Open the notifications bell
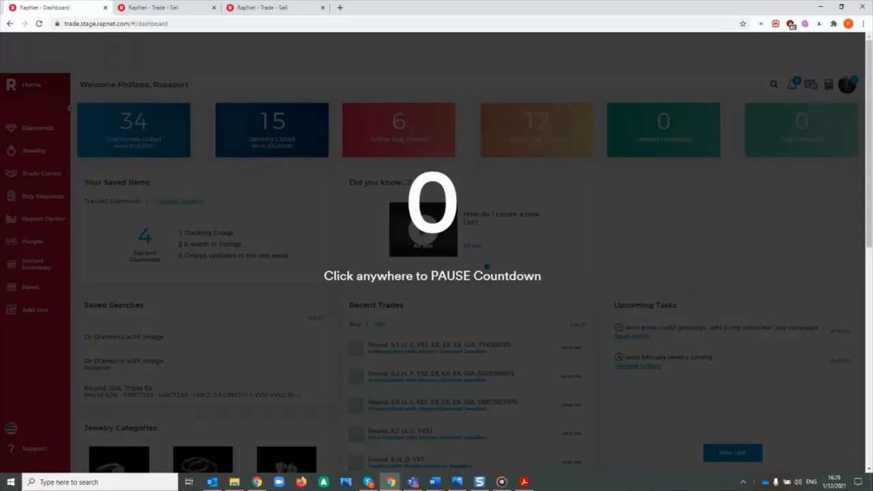The image size is (873, 491). point(792,85)
